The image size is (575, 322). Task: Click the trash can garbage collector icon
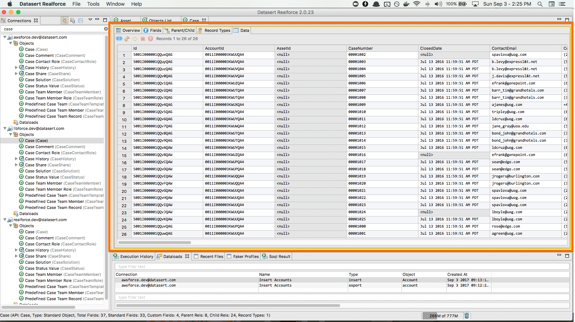[x=467, y=316]
